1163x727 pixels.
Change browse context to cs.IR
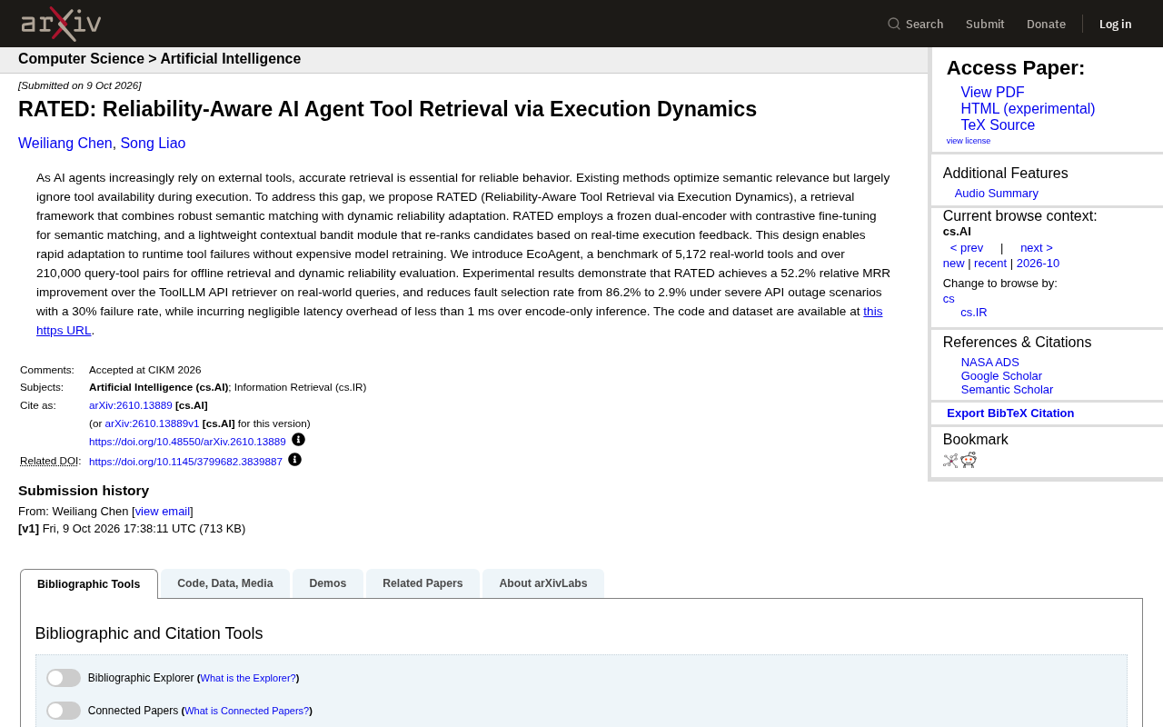[x=974, y=313]
